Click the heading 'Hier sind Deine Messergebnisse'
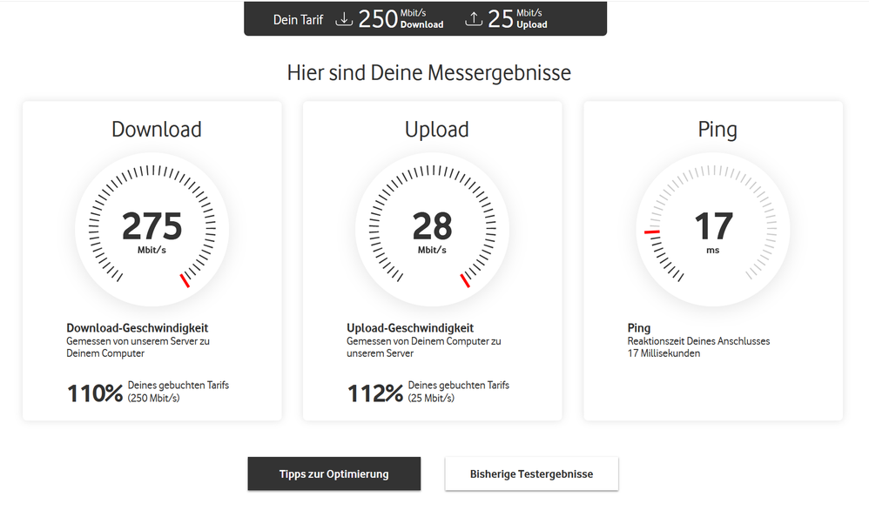Screen dimensions: 869x517 [429, 73]
